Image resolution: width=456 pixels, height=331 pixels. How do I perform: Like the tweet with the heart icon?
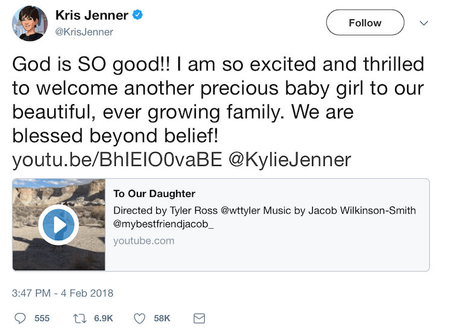click(x=139, y=318)
